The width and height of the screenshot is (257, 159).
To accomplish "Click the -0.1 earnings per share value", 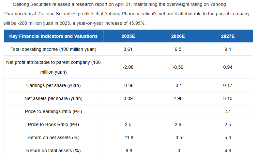I will 178,85.
